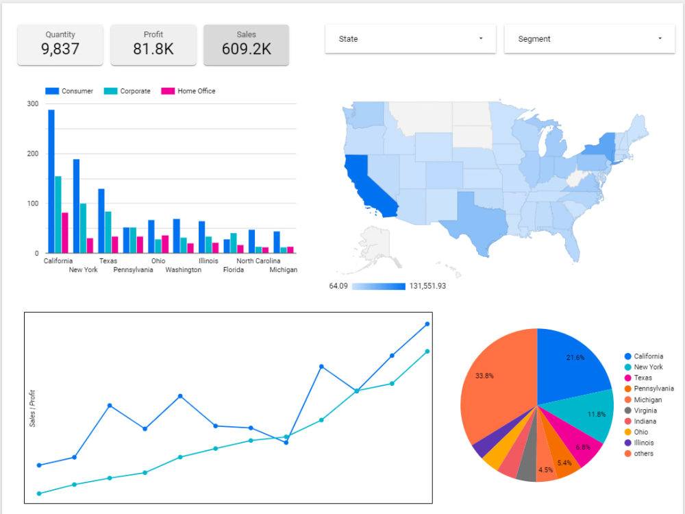Open the Segment filter dropdown
The image size is (685, 514).
589,39
